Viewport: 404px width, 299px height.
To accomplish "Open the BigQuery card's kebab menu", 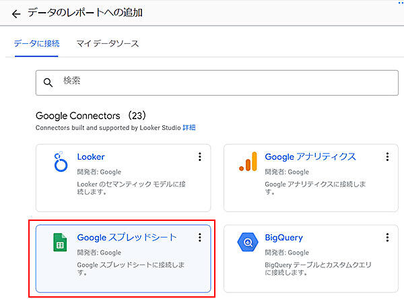I will pos(387,238).
